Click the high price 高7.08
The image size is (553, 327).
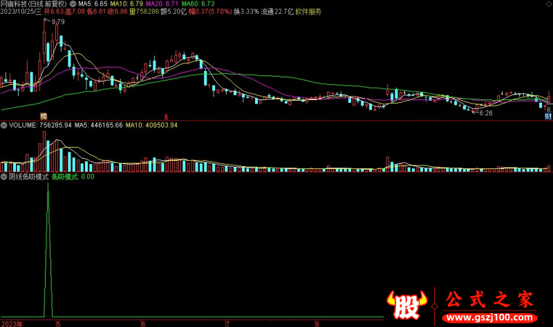pyautogui.click(x=75, y=12)
